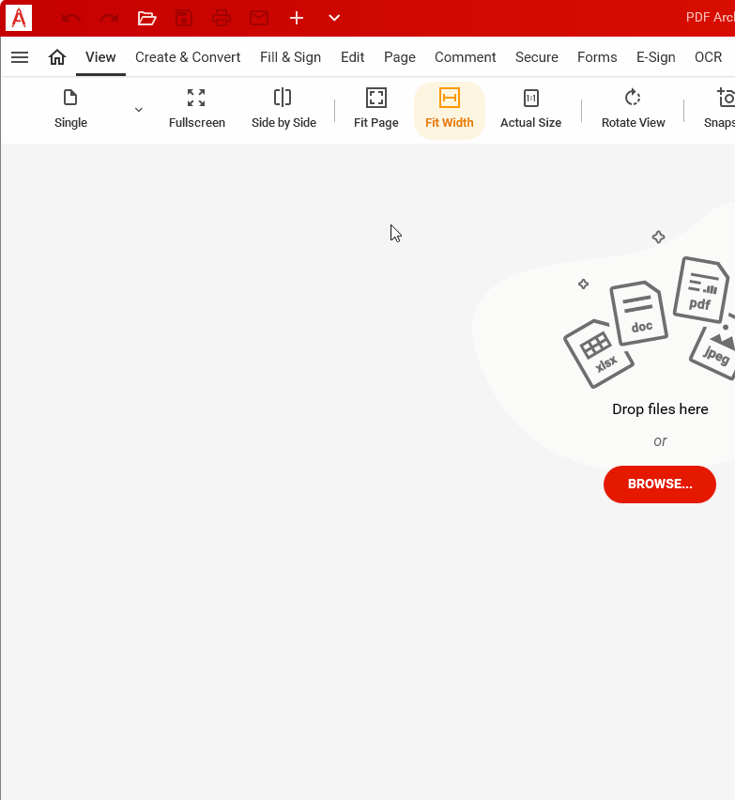Open the Create & Convert tab
The width and height of the screenshot is (735, 800).
(x=188, y=57)
